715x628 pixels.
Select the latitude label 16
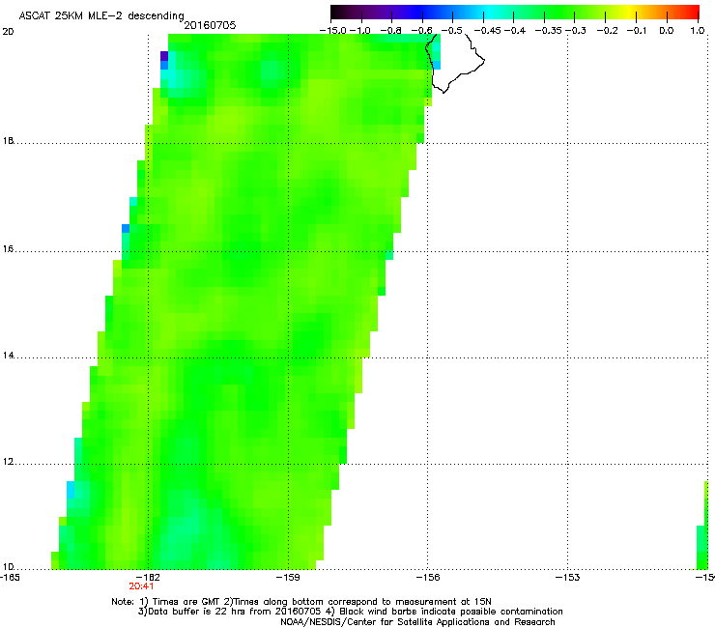point(8,249)
